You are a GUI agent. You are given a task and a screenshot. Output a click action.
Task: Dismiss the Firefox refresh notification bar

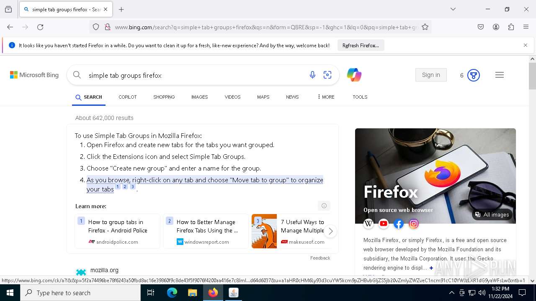[x=526, y=45]
